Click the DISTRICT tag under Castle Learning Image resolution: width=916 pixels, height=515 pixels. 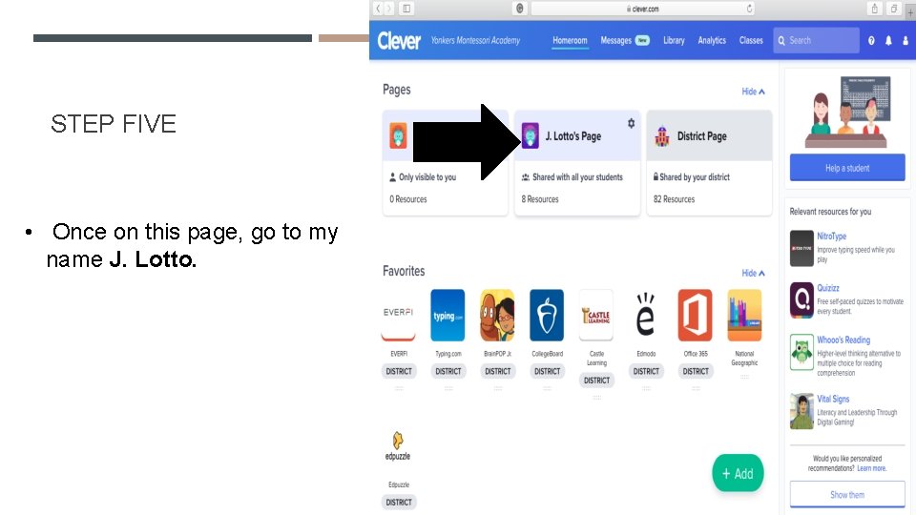pos(596,381)
